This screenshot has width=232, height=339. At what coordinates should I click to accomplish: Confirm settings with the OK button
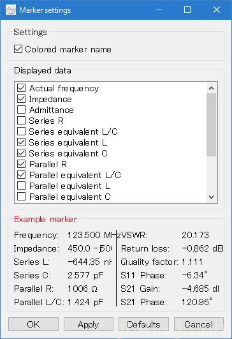click(33, 324)
